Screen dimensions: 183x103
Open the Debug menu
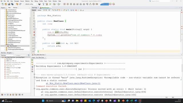click(36, 1)
